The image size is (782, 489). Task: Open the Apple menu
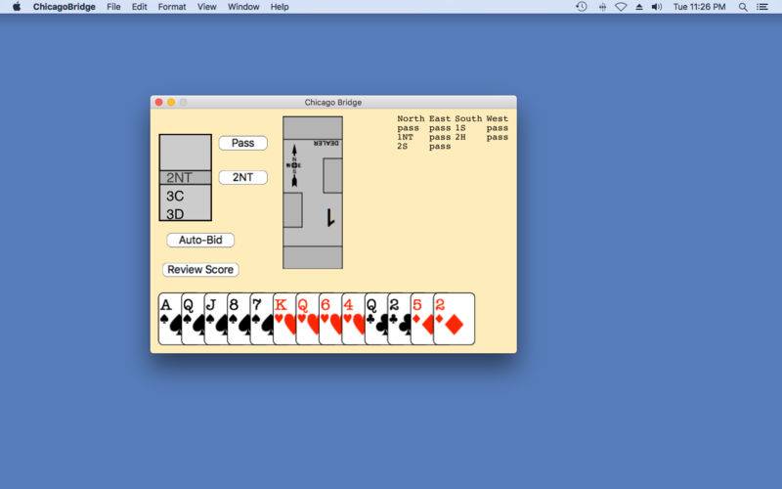point(17,7)
